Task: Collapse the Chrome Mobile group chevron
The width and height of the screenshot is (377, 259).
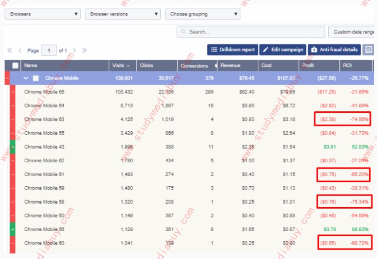Action: click(x=26, y=78)
